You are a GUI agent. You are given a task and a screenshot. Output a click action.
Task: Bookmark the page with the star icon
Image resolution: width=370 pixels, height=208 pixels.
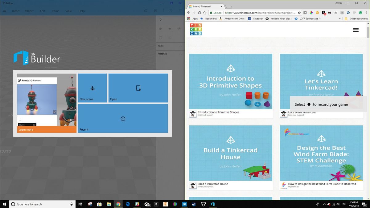pos(299,13)
